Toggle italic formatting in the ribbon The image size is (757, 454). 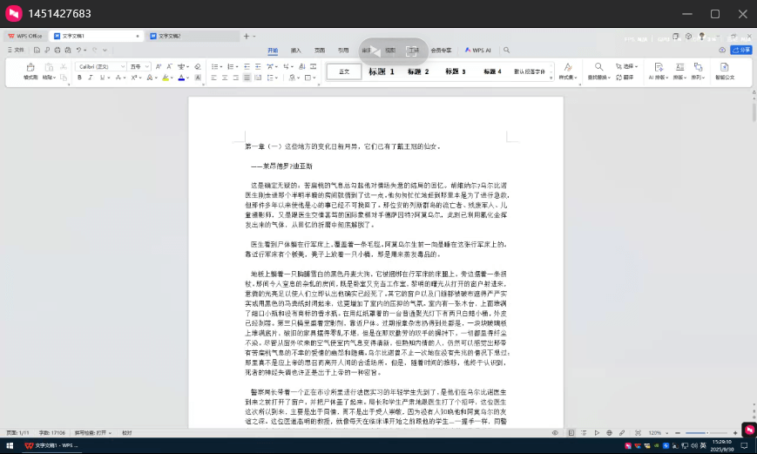point(91,78)
